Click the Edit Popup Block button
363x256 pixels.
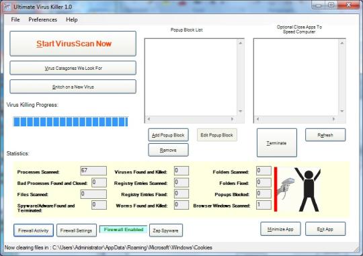tap(217, 135)
